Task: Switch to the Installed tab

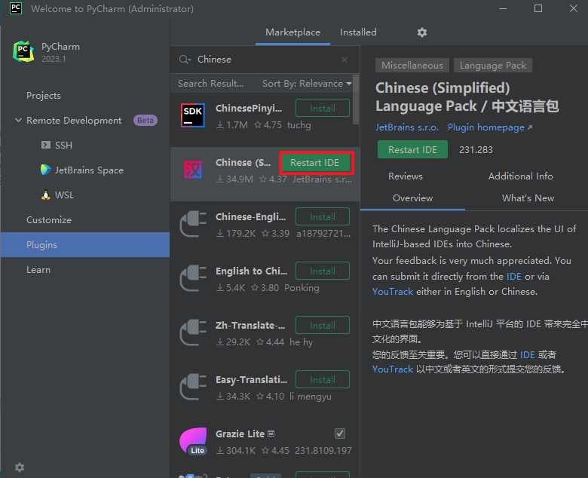Action: [358, 32]
